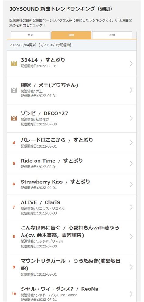Open chevron arrow beside 33414 entry

[131, 63]
